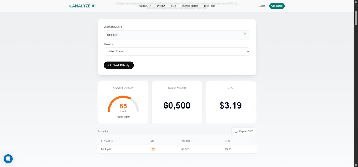Click the search magnifier in the keyword field

pyautogui.click(x=245, y=35)
